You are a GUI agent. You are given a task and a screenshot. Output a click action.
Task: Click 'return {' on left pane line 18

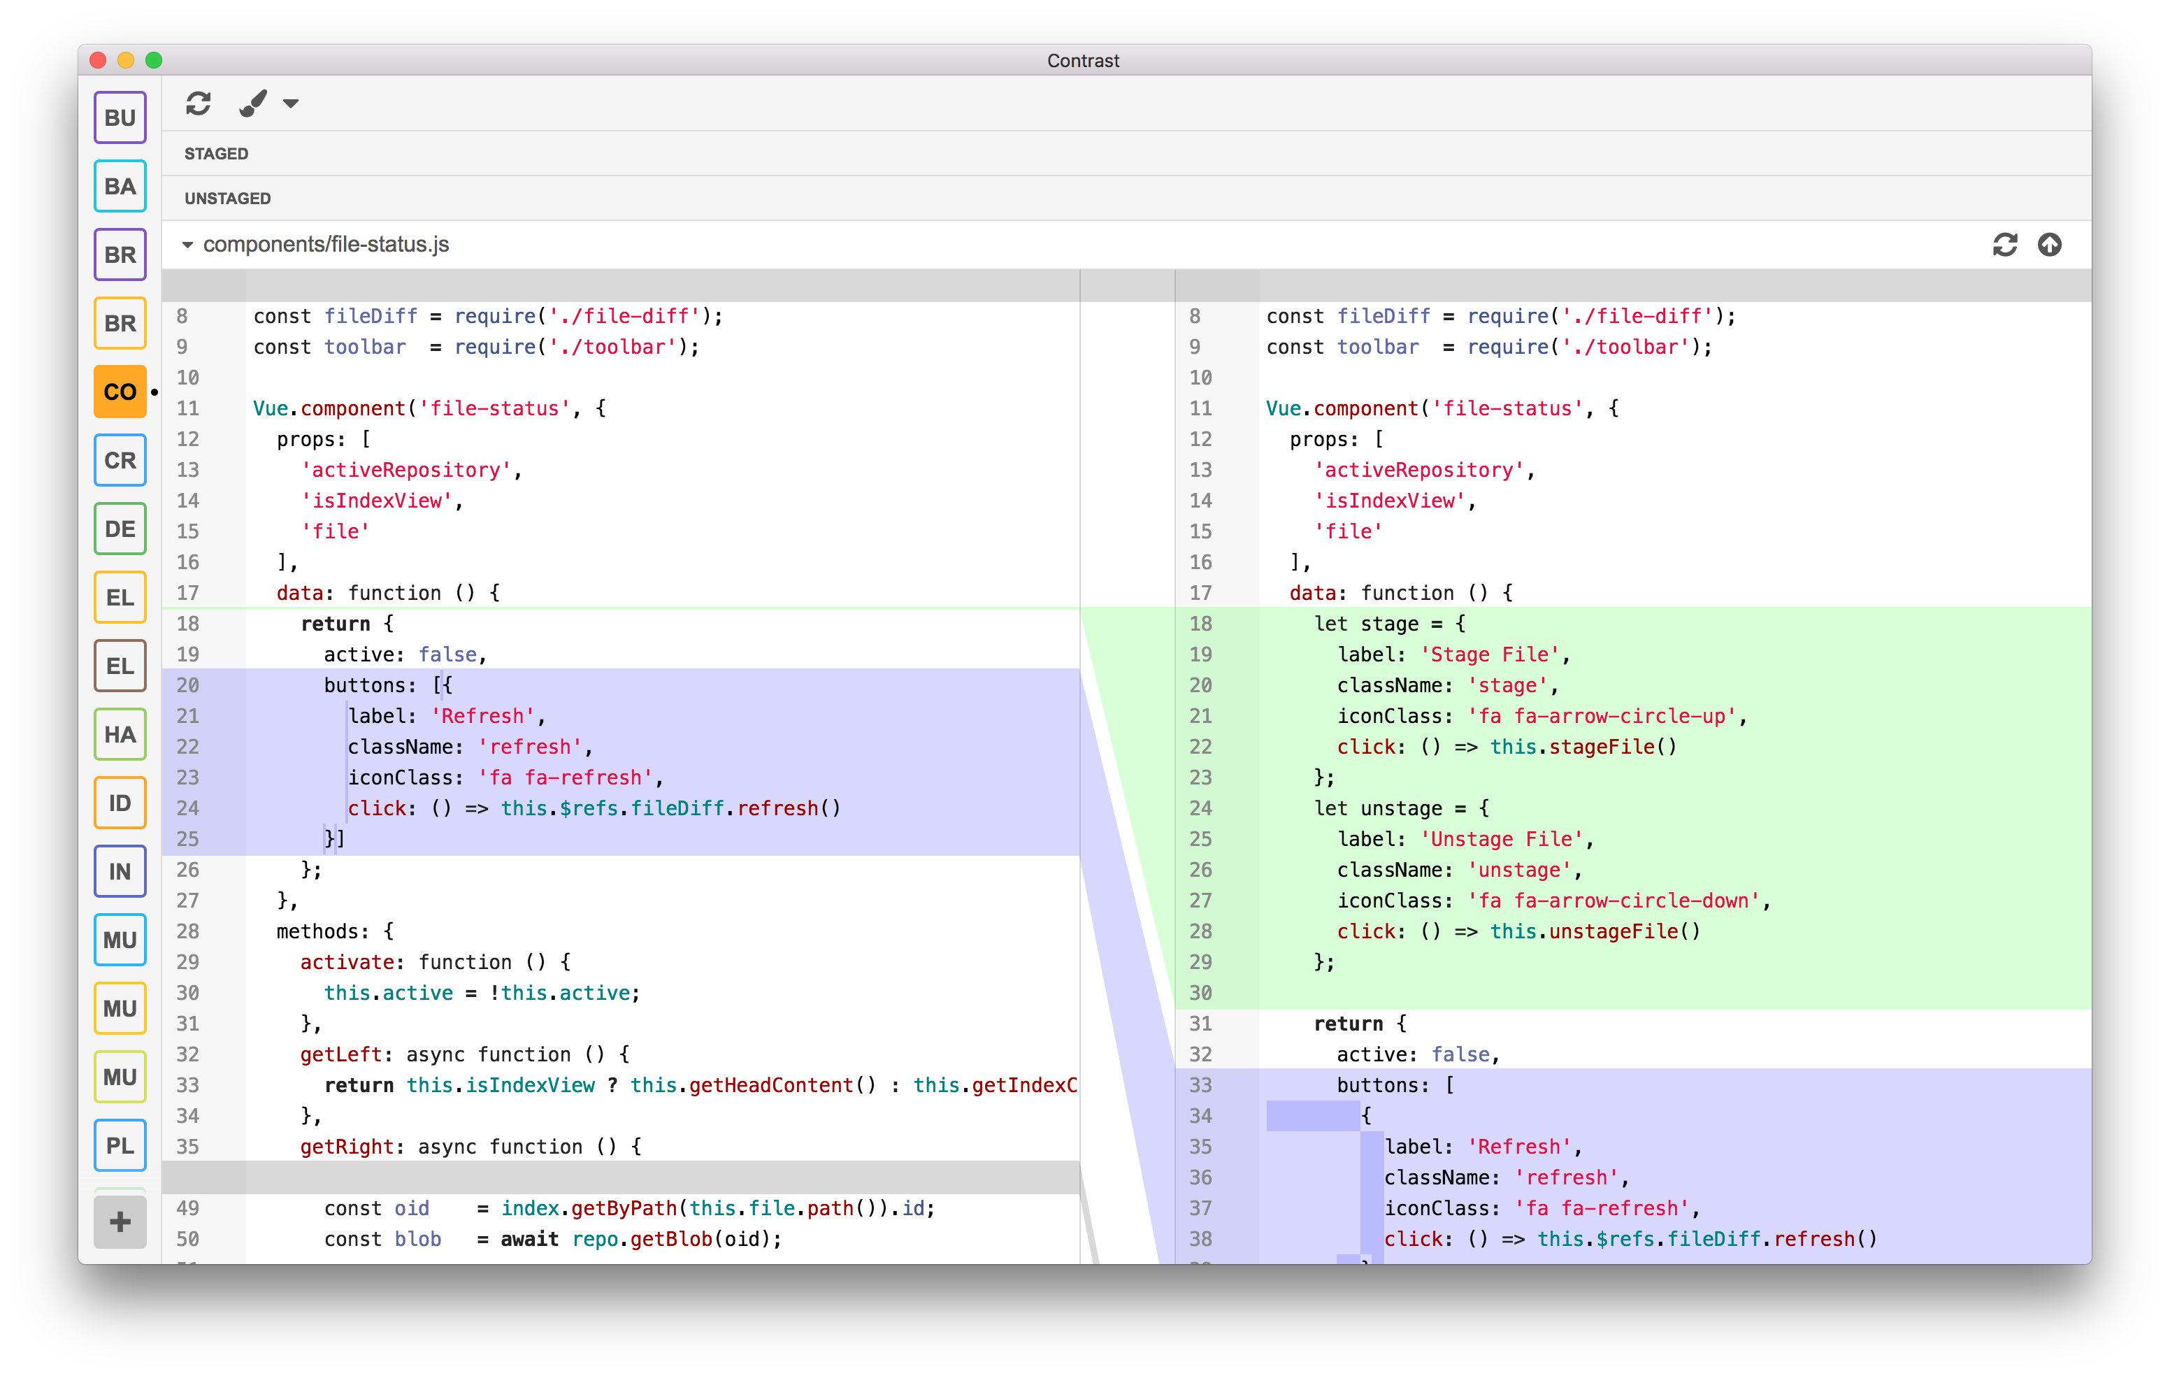347,624
